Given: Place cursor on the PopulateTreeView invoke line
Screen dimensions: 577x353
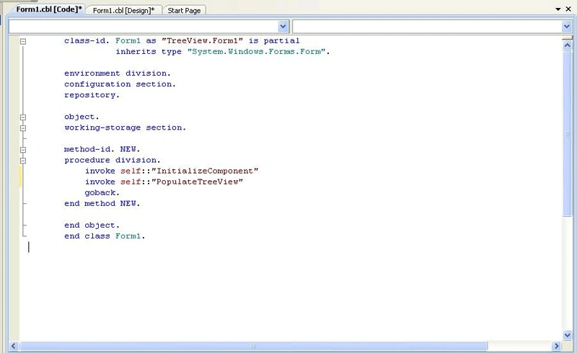Looking at the screenshot, I should point(164,182).
